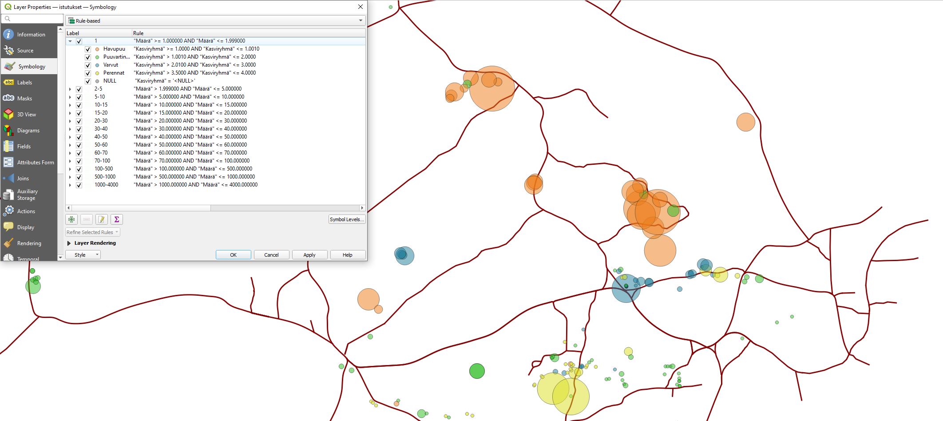Apply the symbology changes
The height and width of the screenshot is (421, 943).
309,254
